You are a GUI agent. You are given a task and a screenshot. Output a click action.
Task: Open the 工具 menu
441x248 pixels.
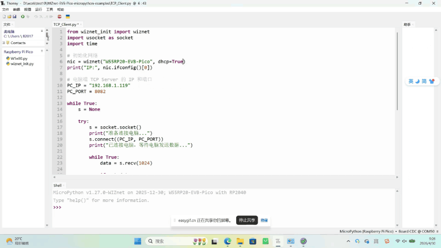[x=50, y=10]
